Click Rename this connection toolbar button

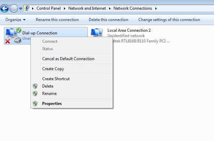point(57,20)
